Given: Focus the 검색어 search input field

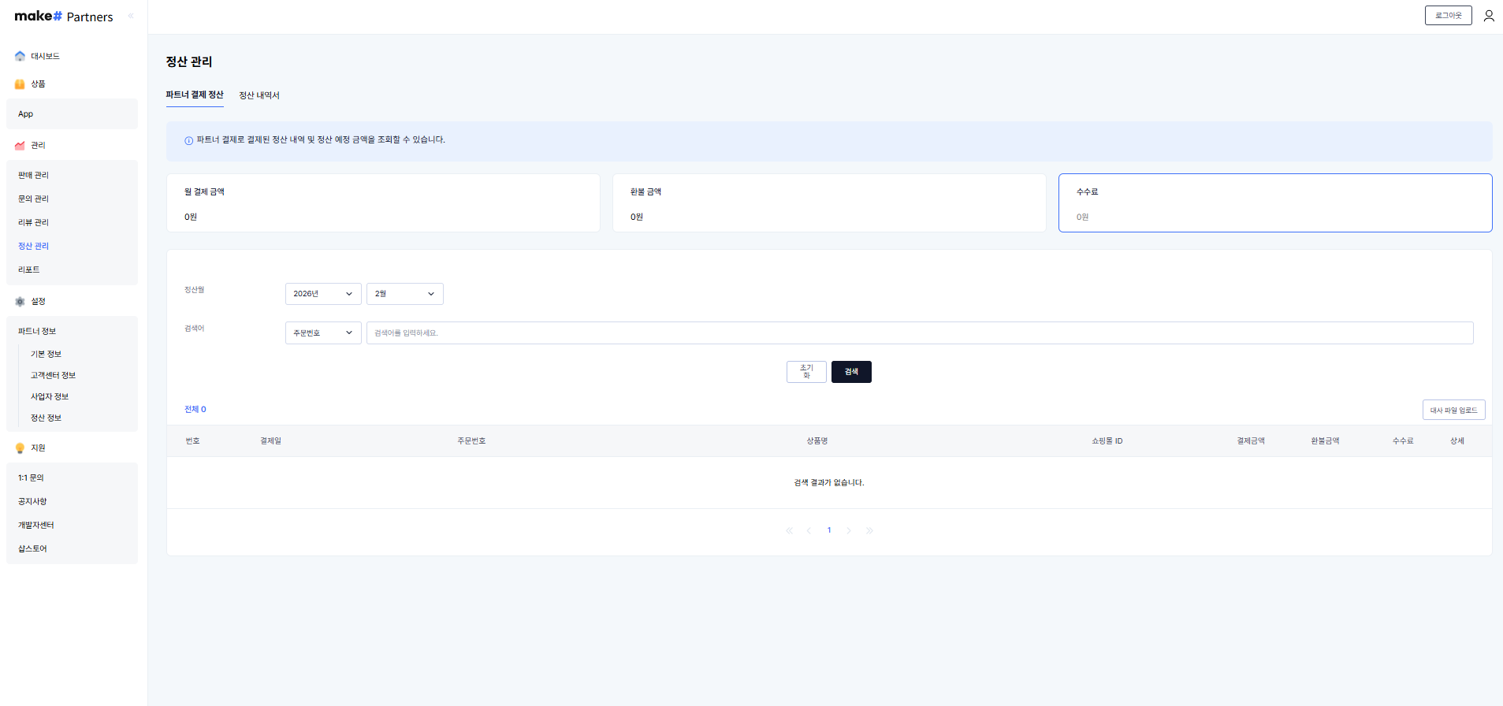Looking at the screenshot, I should coord(919,333).
